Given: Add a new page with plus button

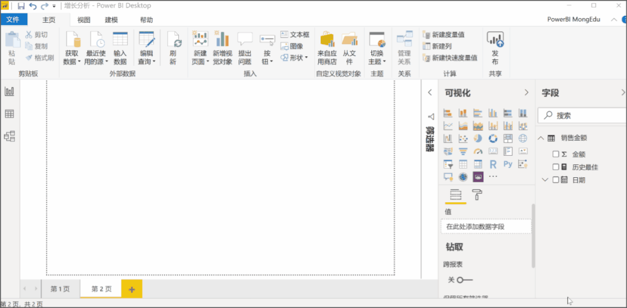Looking at the screenshot, I should click(131, 289).
